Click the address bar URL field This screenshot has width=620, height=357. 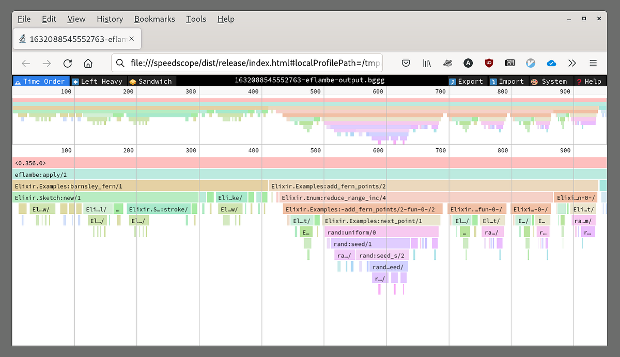pyautogui.click(x=247, y=63)
